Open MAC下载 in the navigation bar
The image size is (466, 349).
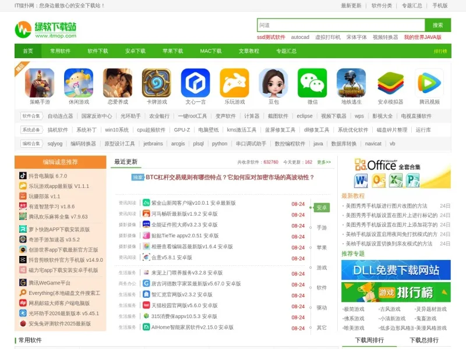coord(211,51)
